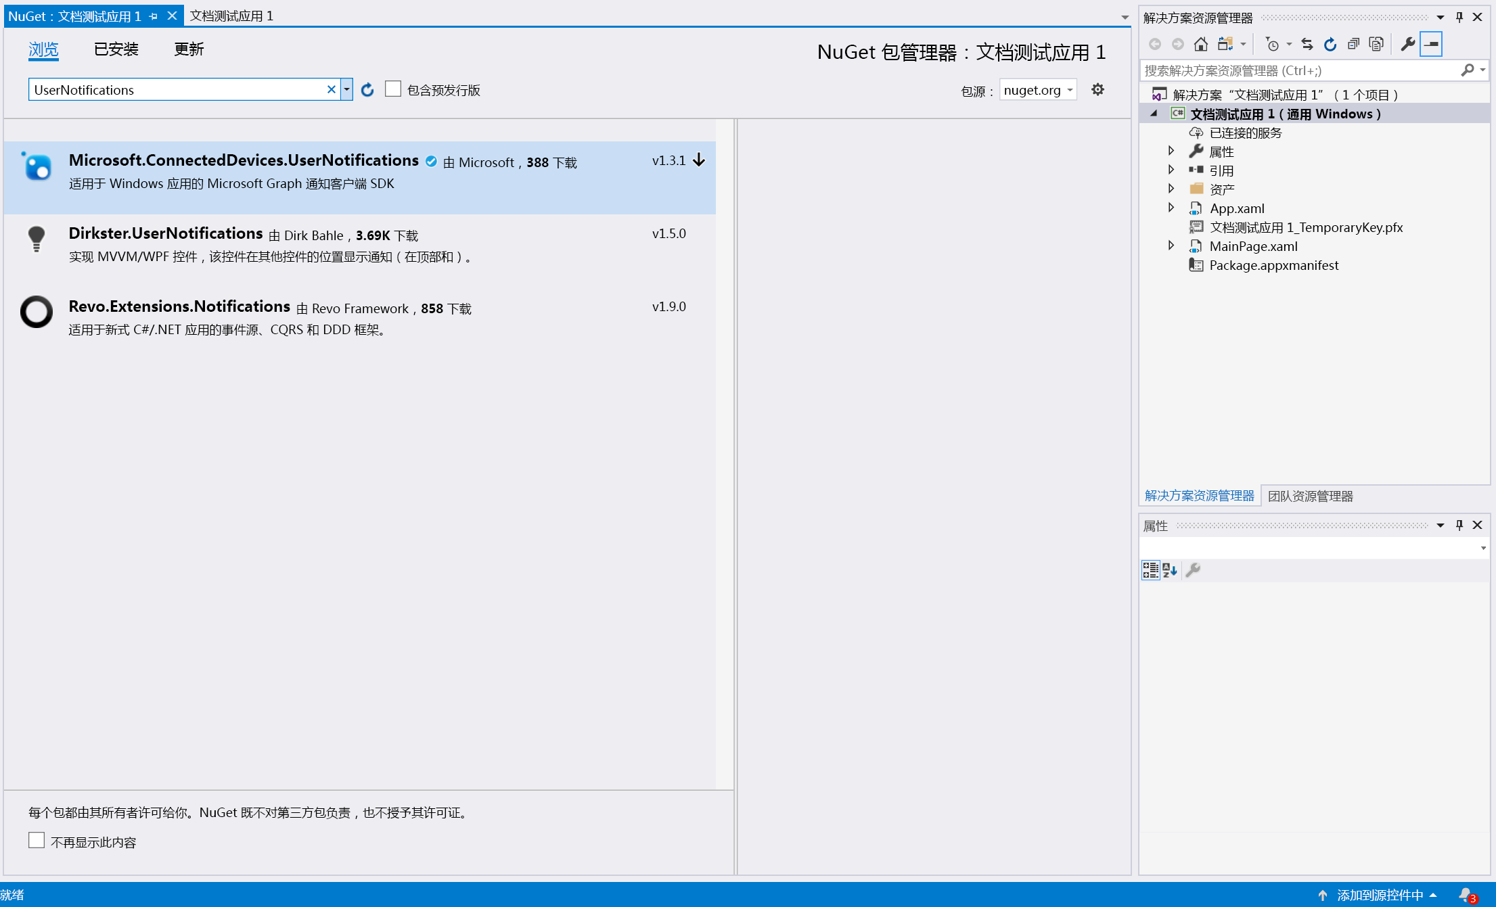Image resolution: width=1496 pixels, height=907 pixels.
Task: Click the pending changes filter clock icon
Action: [1273, 44]
